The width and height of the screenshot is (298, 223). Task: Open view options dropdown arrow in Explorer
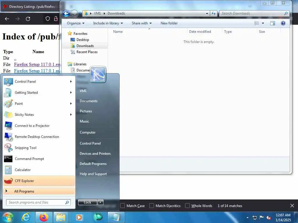pyautogui.click(x=263, y=23)
